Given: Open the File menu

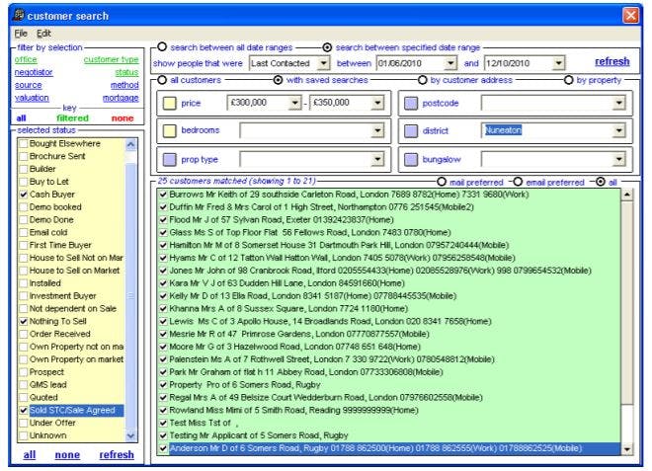Looking at the screenshot, I should point(21,34).
